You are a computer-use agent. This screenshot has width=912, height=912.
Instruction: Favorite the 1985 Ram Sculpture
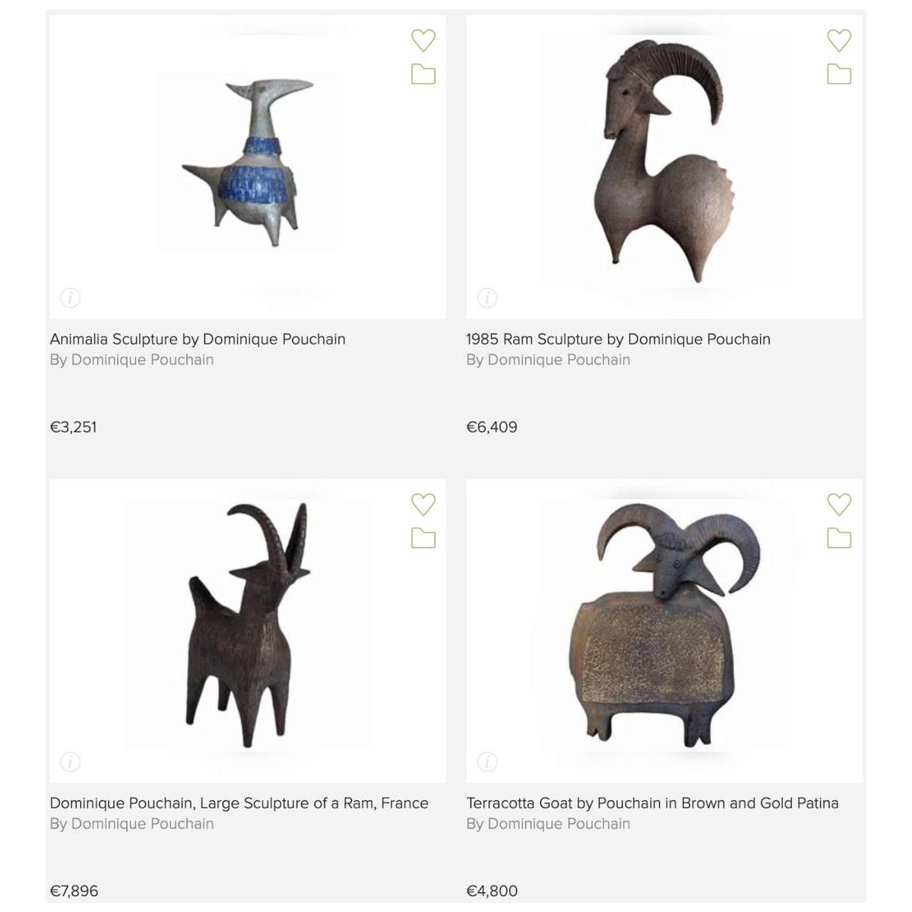(839, 40)
